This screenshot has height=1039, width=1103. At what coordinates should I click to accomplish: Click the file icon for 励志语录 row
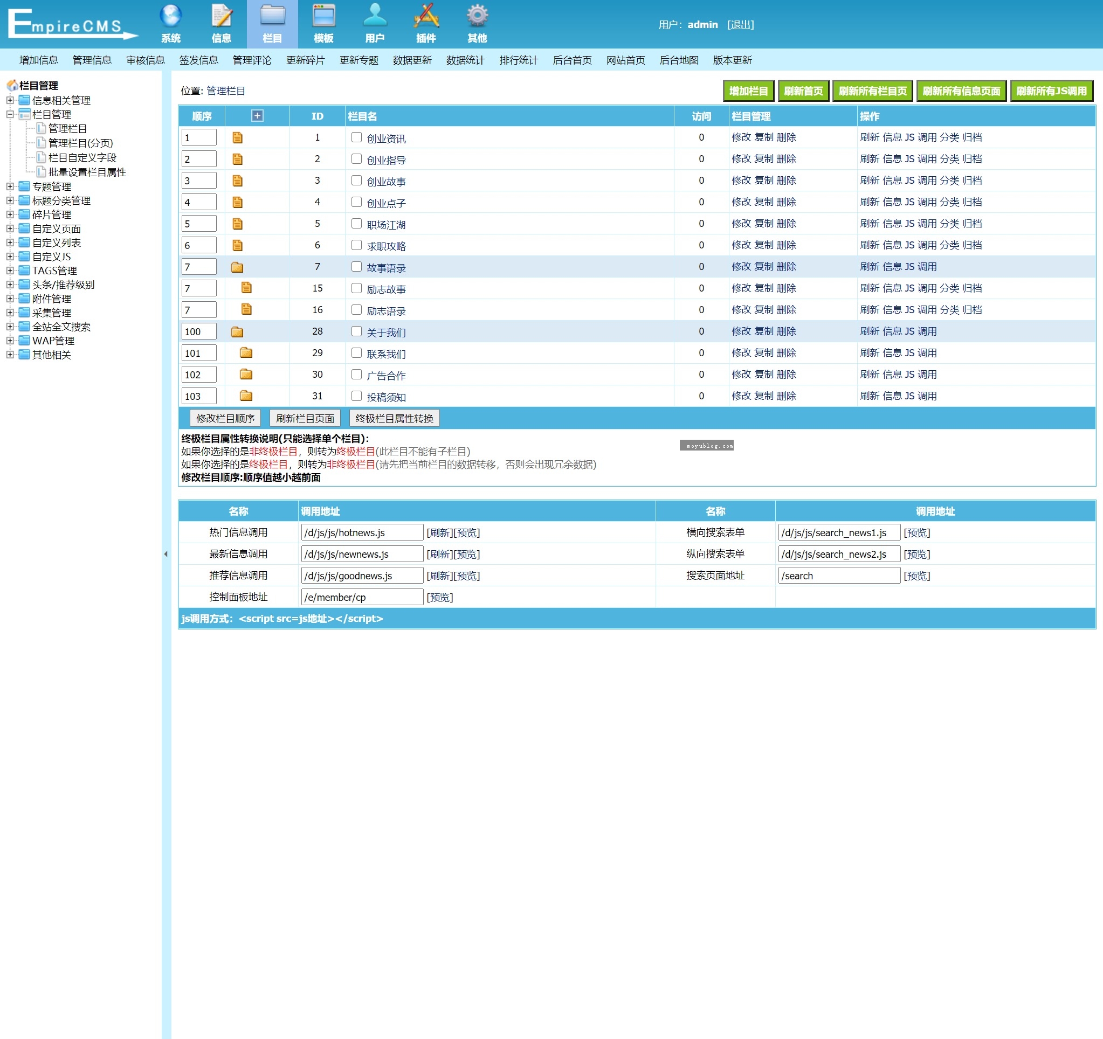pos(246,309)
